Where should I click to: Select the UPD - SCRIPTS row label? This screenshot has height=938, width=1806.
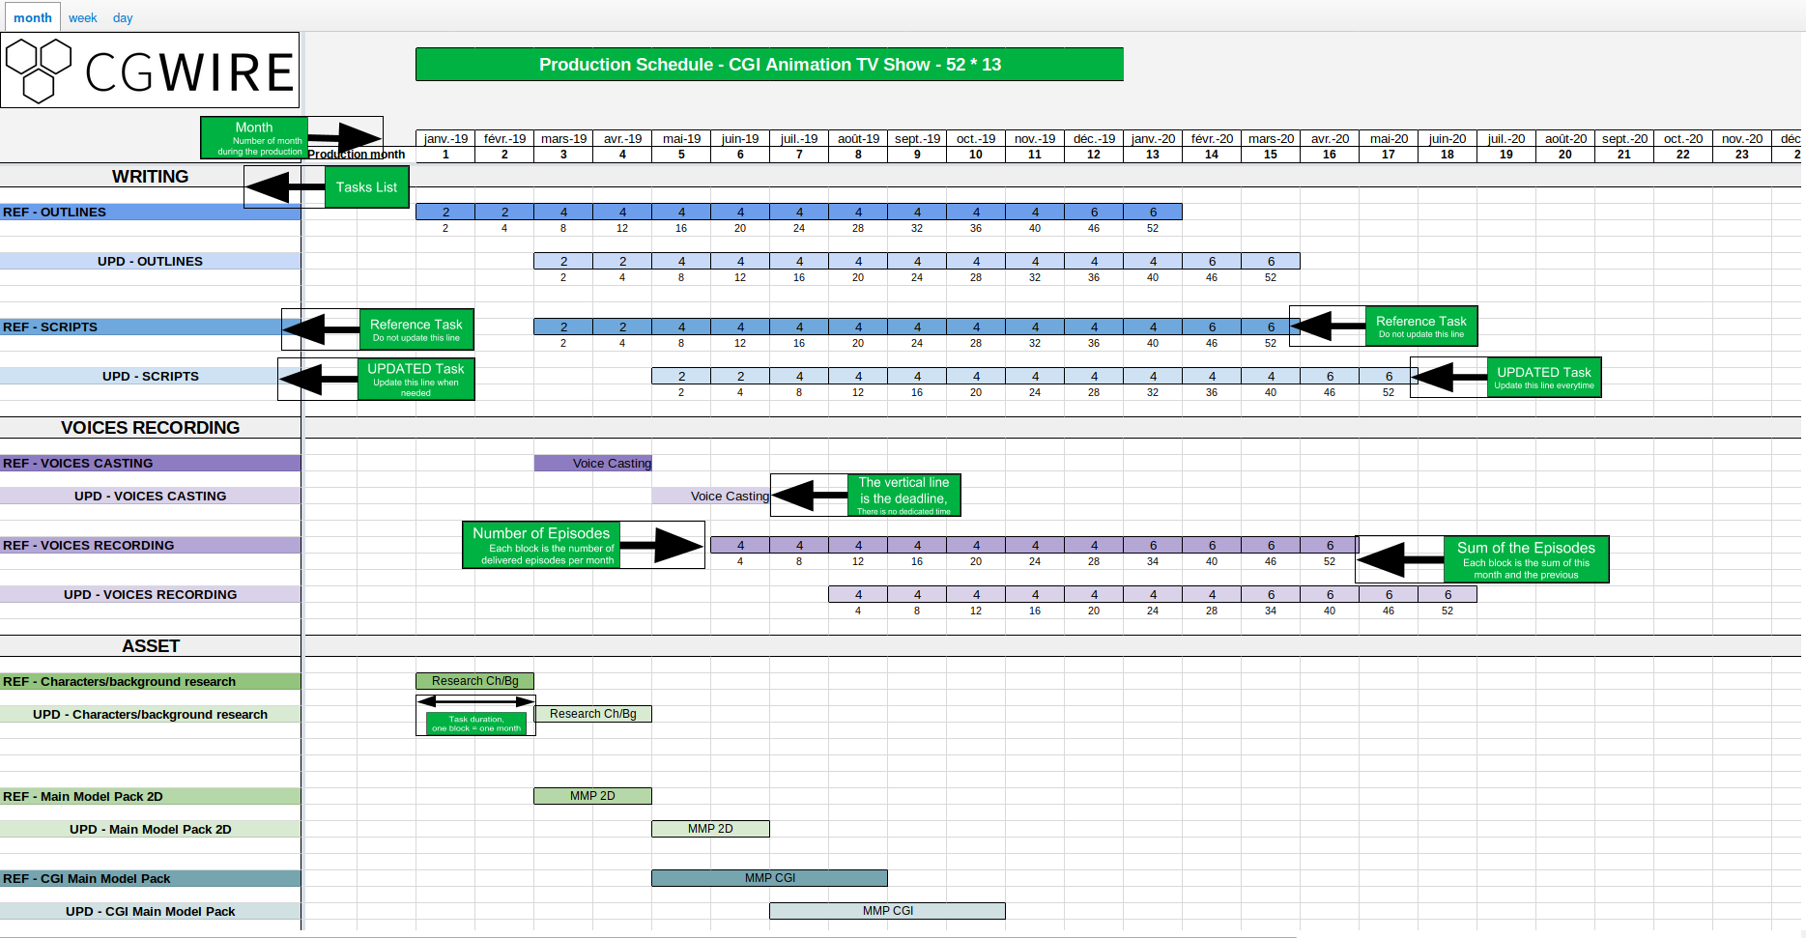(x=150, y=377)
